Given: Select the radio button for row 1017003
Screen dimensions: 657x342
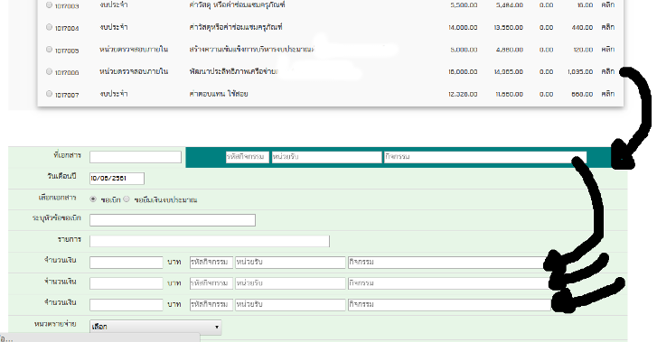Looking at the screenshot, I should 49,5.
